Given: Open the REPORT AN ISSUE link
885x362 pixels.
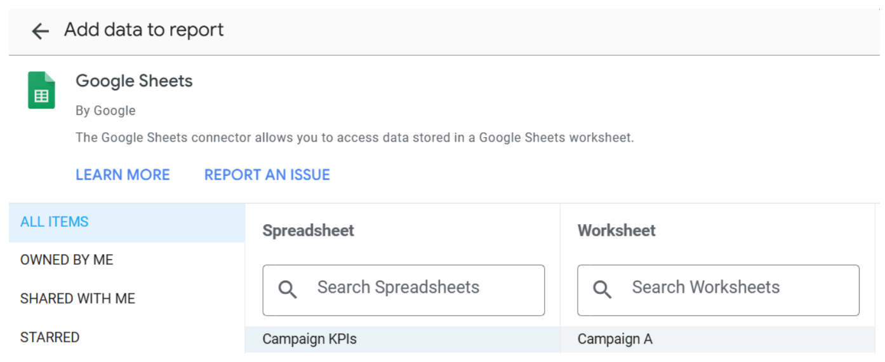Looking at the screenshot, I should [267, 175].
